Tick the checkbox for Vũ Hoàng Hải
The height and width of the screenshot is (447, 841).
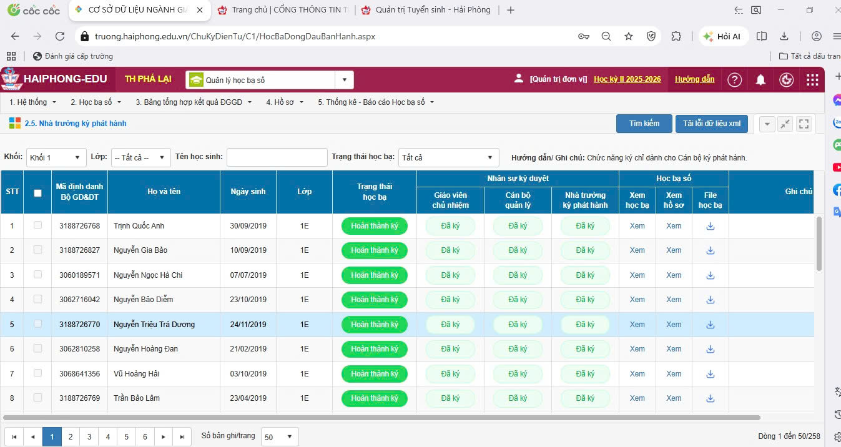pos(37,373)
